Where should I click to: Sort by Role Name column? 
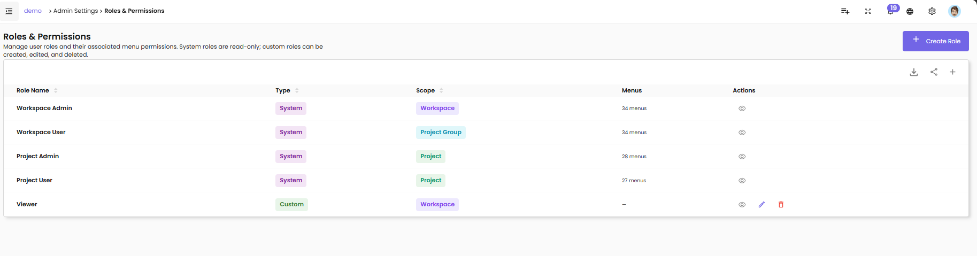click(x=56, y=90)
